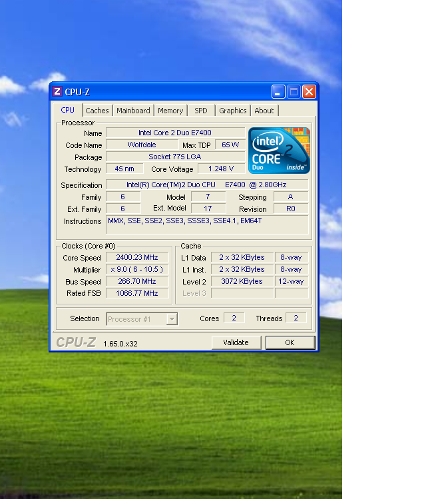
Task: Click the Bus Speed 266.70 MHz value
Action: point(137,281)
